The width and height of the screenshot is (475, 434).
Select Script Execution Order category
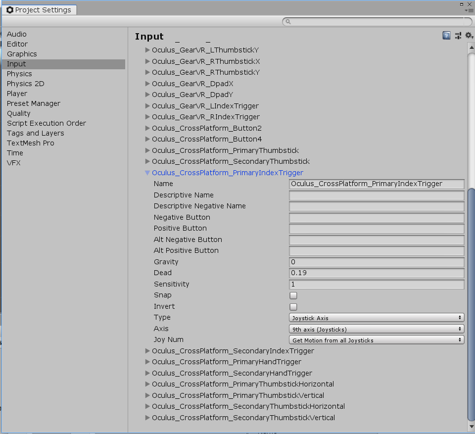(x=47, y=123)
